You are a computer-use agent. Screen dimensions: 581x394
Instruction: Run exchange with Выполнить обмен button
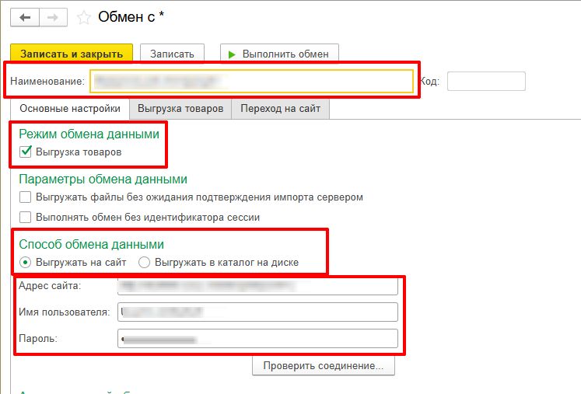tap(279, 54)
